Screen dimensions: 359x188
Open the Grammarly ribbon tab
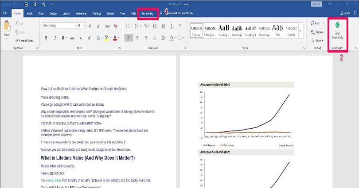tap(148, 13)
